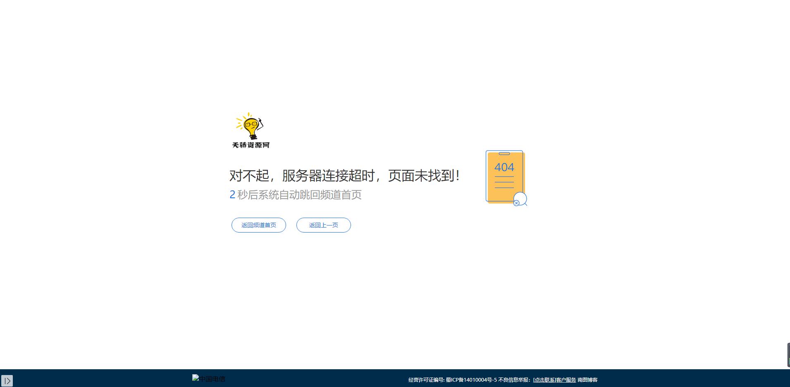Click the magnifier icon on the clipboard
The width and height of the screenshot is (790, 387).
(520, 199)
